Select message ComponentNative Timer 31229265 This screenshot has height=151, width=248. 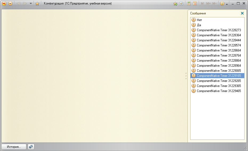(217, 81)
